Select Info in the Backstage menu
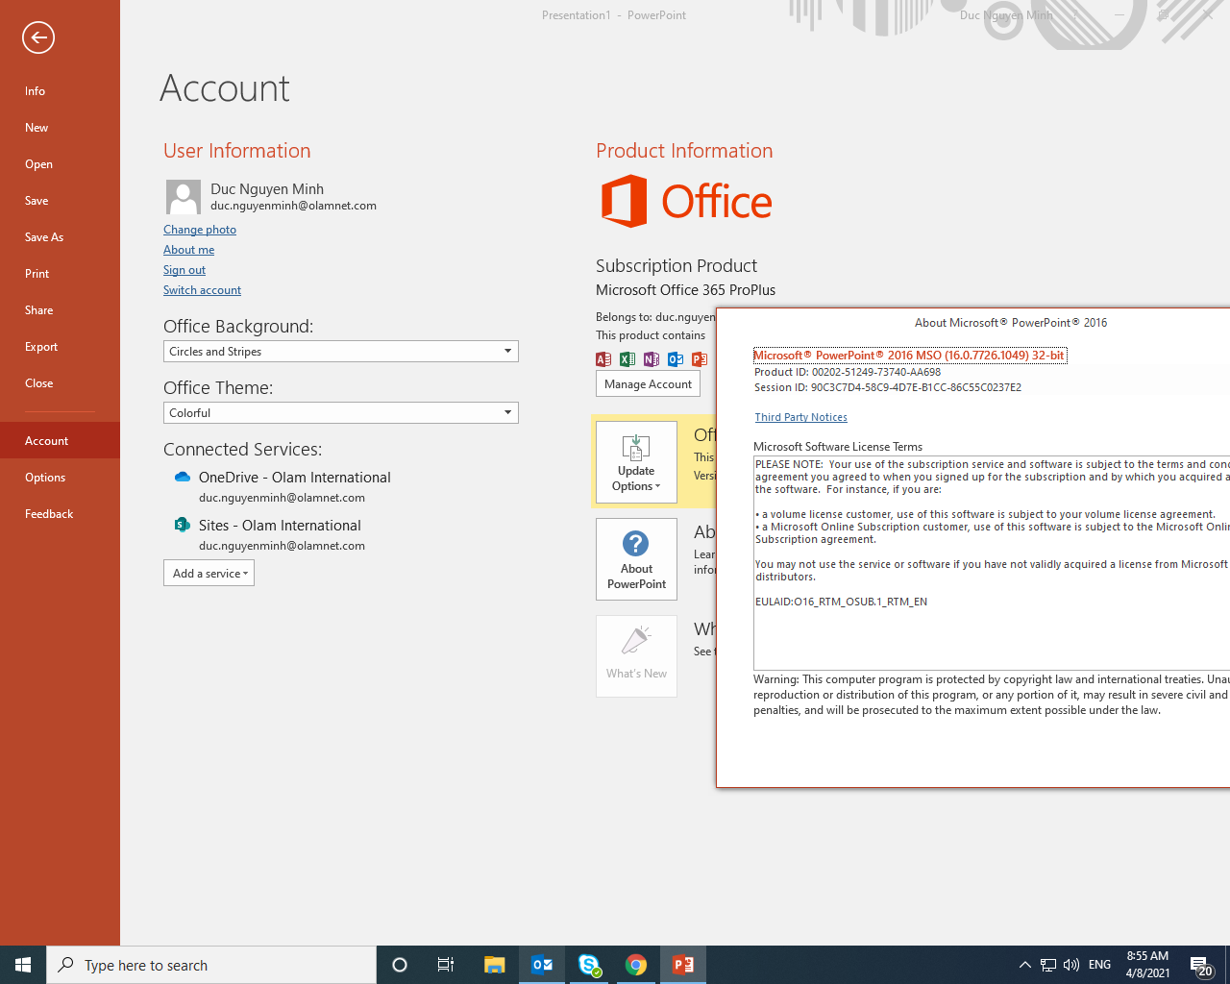This screenshot has height=984, width=1230. (x=60, y=91)
